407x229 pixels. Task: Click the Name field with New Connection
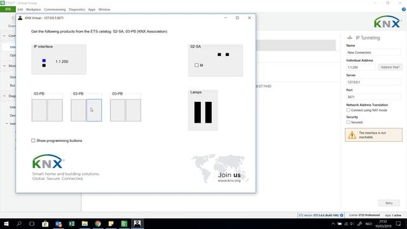(373, 52)
